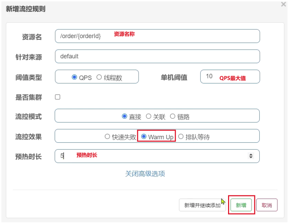Focus the 针对来源 default input field
The height and width of the screenshot is (223, 290).
(157, 56)
